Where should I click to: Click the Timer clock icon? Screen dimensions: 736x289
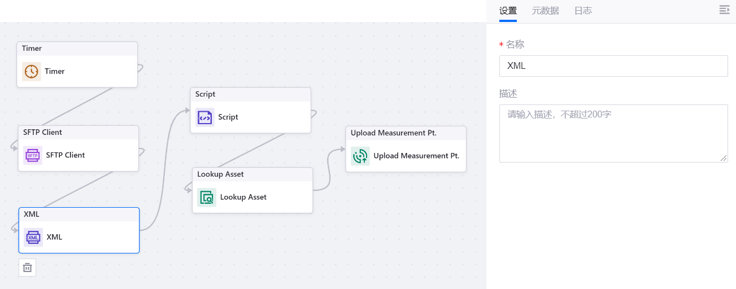(32, 72)
